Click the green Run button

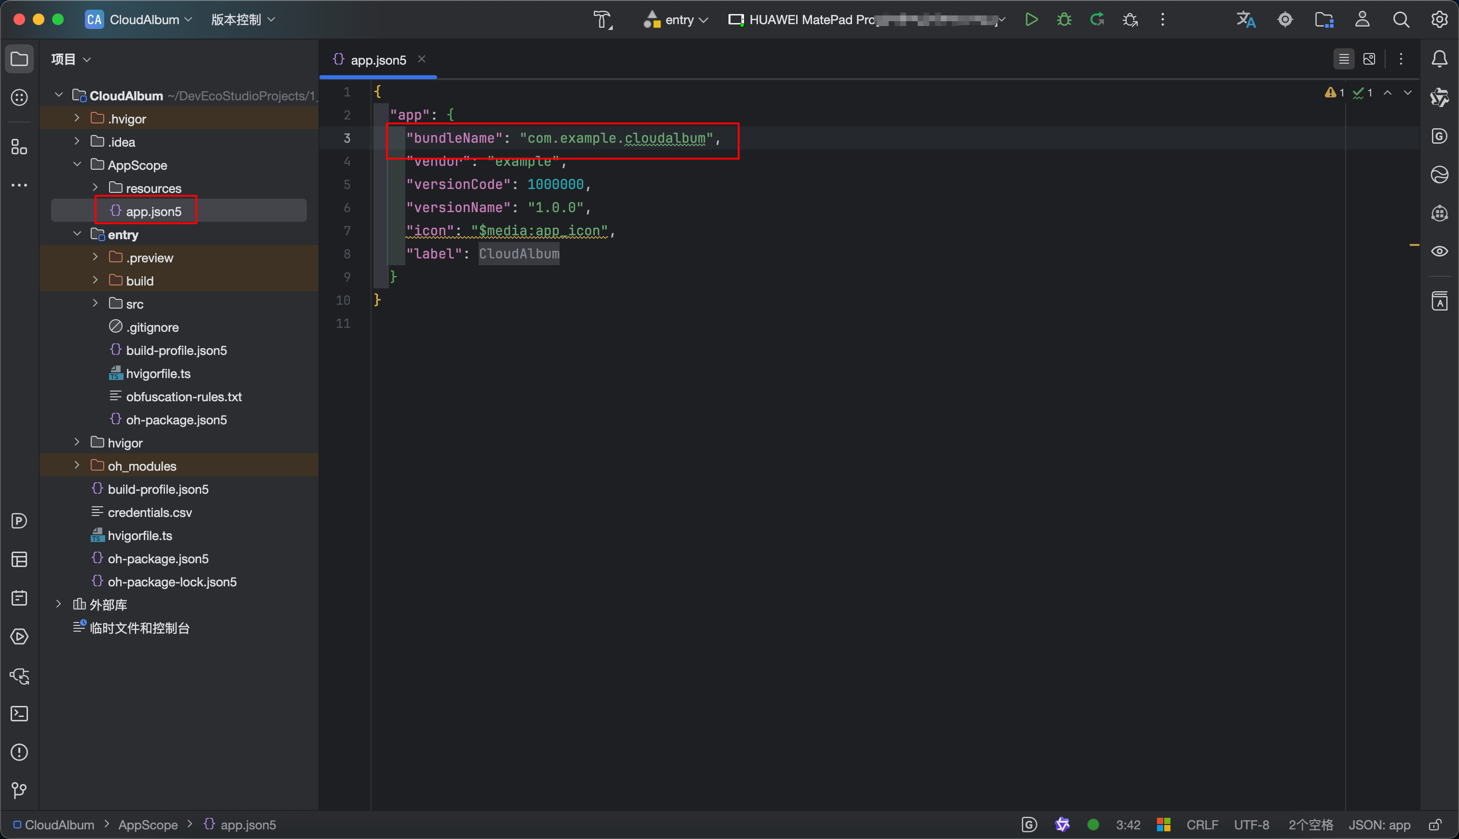coord(1031,20)
